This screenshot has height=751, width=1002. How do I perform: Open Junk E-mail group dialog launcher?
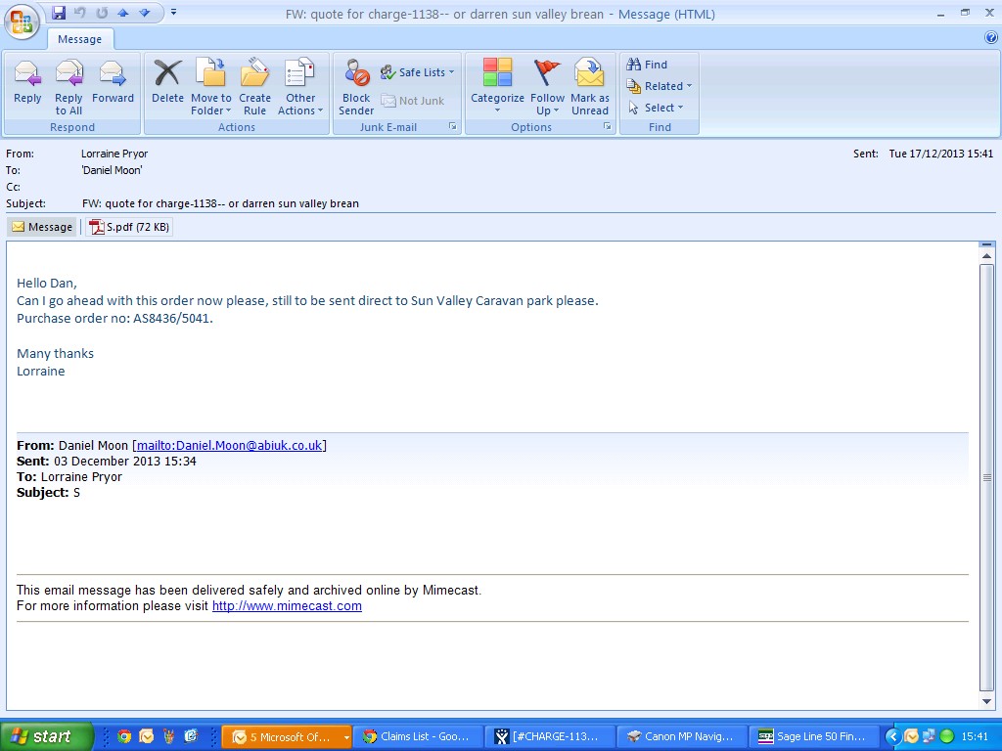(452, 126)
